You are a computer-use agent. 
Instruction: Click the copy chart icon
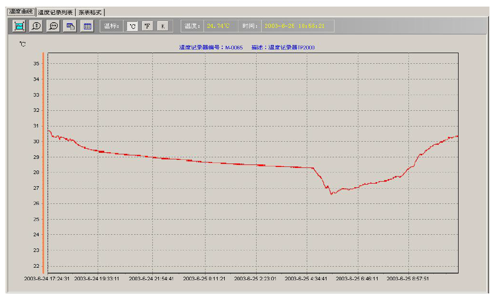pyautogui.click(x=70, y=26)
